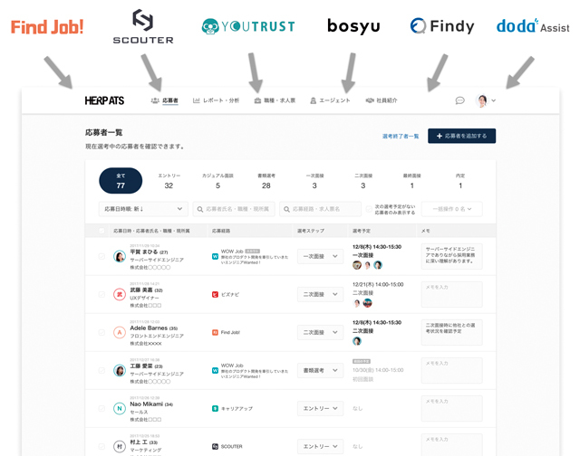The height and width of the screenshot is (456, 580).
Task: Click 村上 工's gray circle avatar
Action: point(120,446)
